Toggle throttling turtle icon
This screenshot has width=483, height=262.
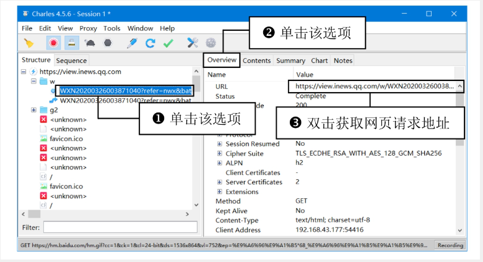(x=90, y=43)
